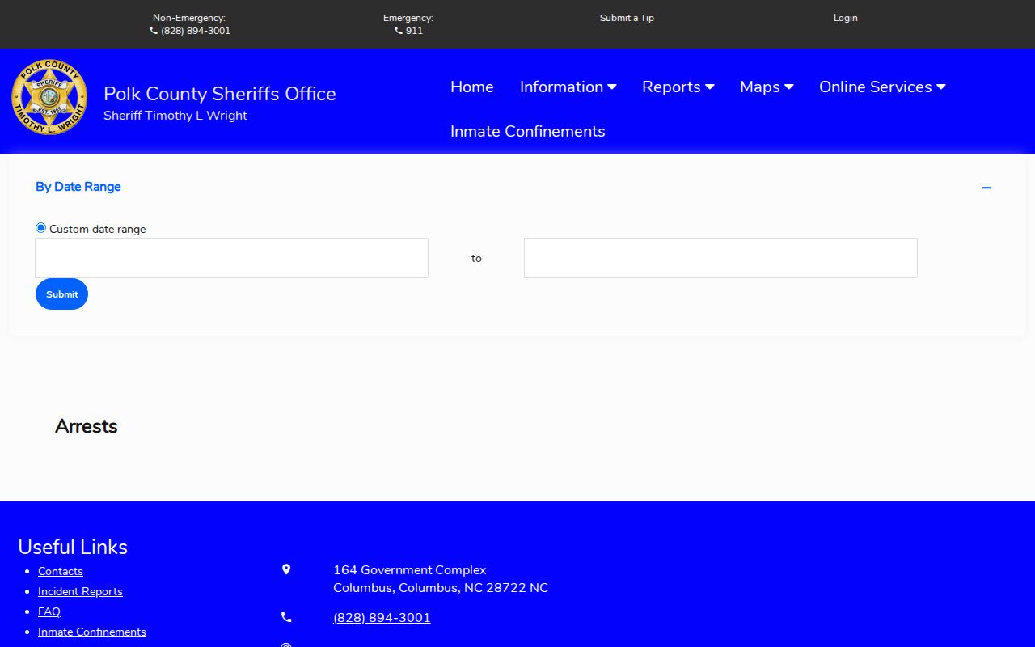Viewport: 1035px width, 647px height.
Task: Collapse the By Date Range section with minus icon
Action: tap(986, 188)
